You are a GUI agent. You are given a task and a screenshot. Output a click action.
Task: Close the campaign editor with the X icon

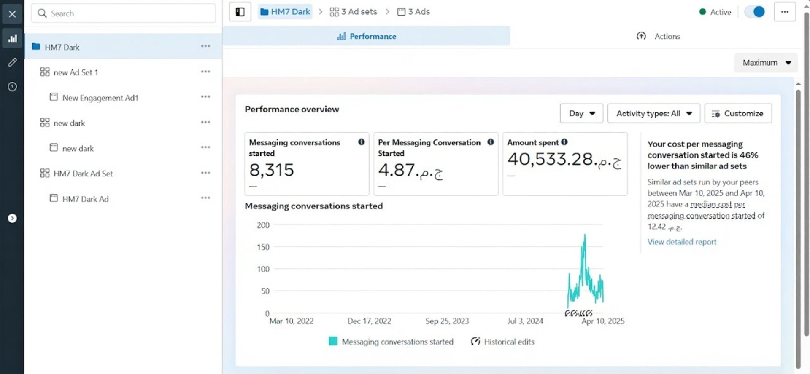(x=12, y=14)
